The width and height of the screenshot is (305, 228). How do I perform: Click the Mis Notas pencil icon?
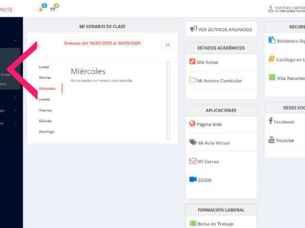point(192,61)
